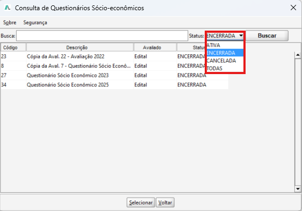
Task: Sort by the Código column header
Action: point(13,47)
